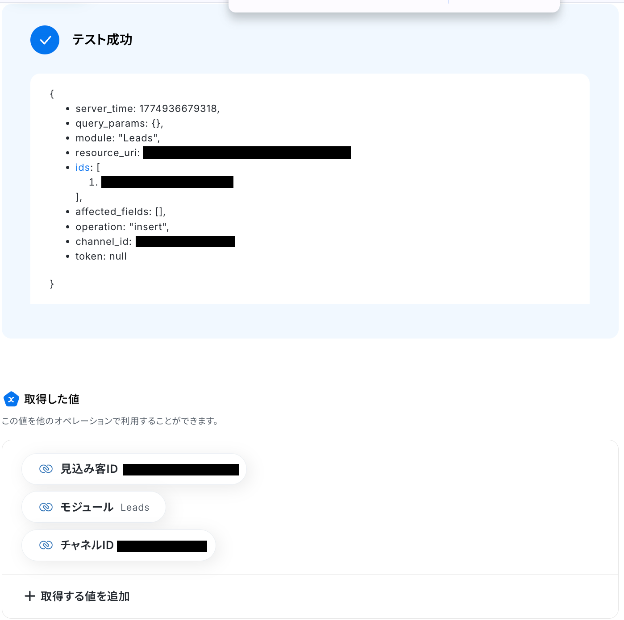The image size is (624, 620).
Task: Click the redacted resource_uri value
Action: pyautogui.click(x=247, y=153)
